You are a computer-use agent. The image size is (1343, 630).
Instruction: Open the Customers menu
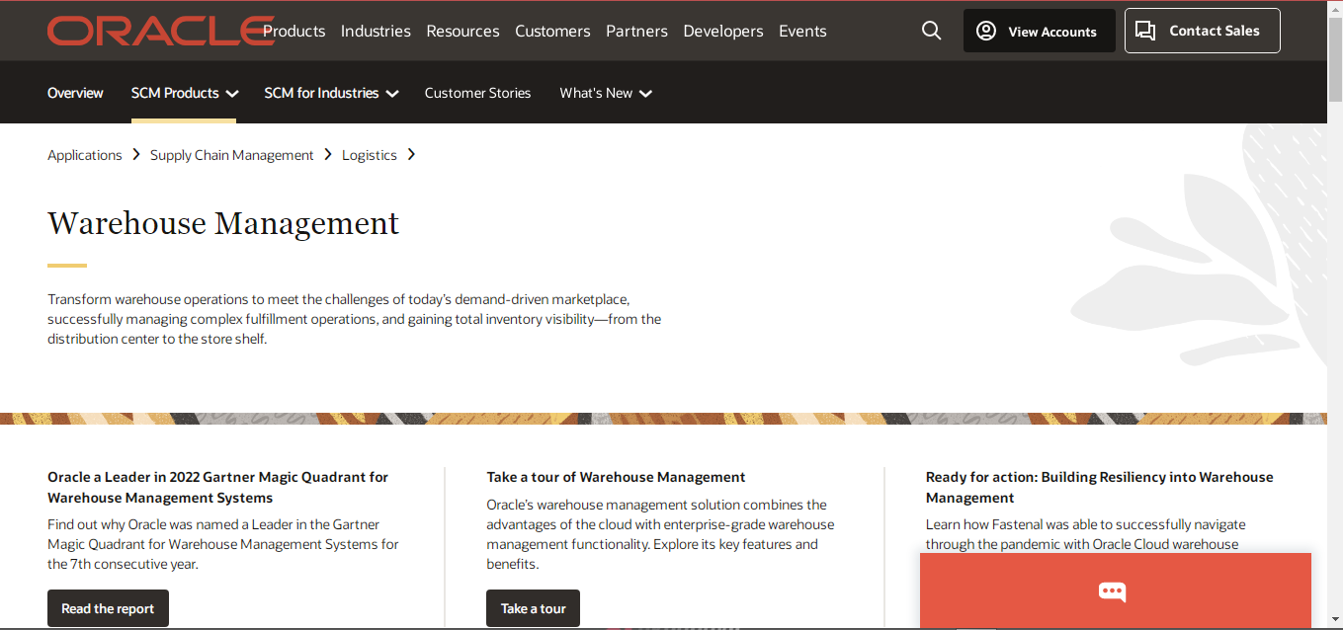[x=552, y=31]
